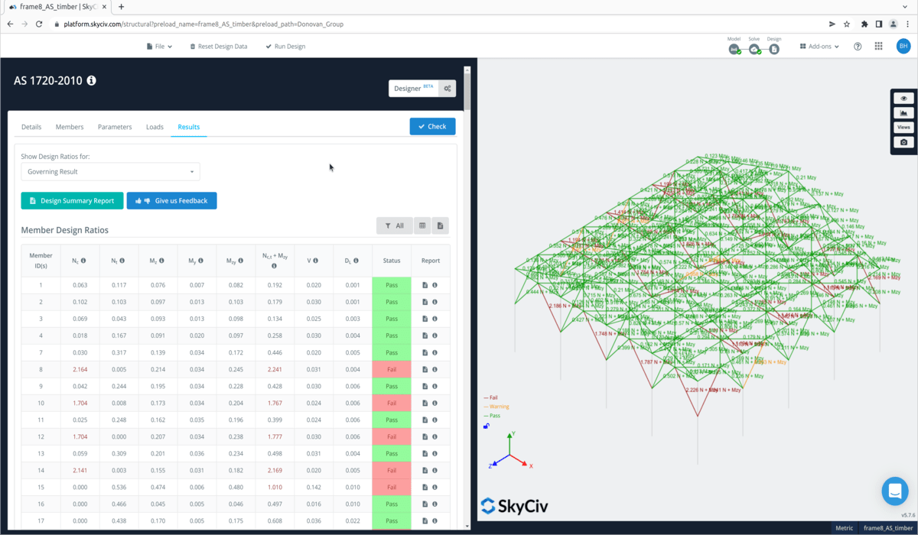Switch to the Members tab
The width and height of the screenshot is (918, 535).
[70, 127]
